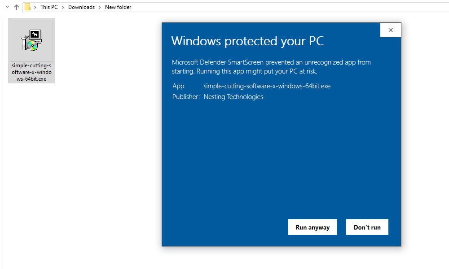The height and width of the screenshot is (269, 449).
Task: Click the yellow folder icon in address bar
Action: click(x=27, y=7)
